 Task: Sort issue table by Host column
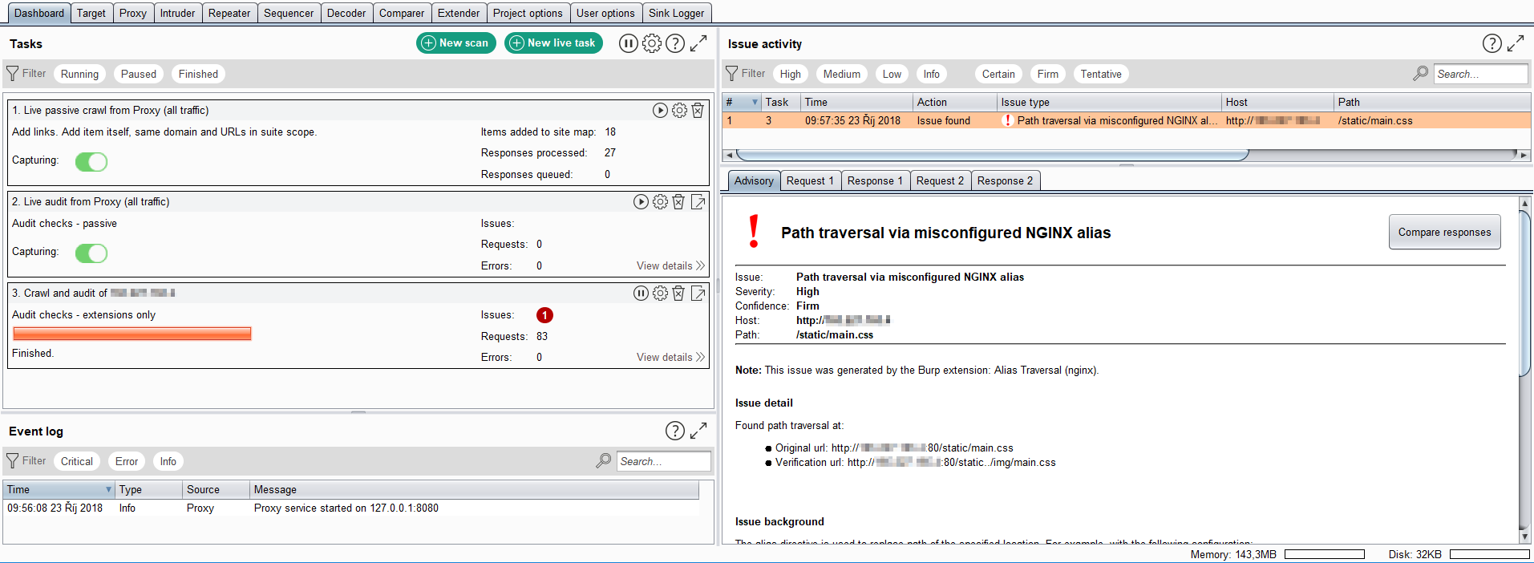[x=1278, y=102]
